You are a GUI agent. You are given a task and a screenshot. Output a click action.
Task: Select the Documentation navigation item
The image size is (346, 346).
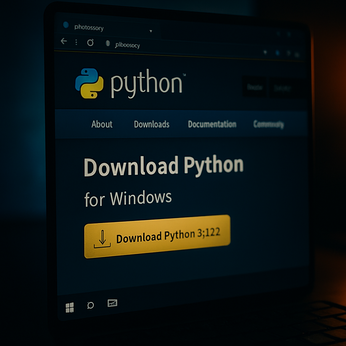click(213, 124)
